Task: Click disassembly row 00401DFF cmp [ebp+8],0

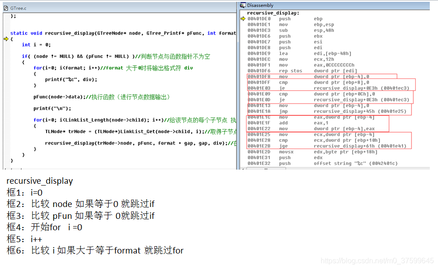Action: 308,83
